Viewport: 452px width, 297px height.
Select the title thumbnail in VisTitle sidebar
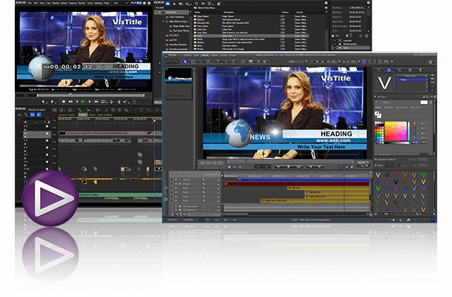coord(177,74)
